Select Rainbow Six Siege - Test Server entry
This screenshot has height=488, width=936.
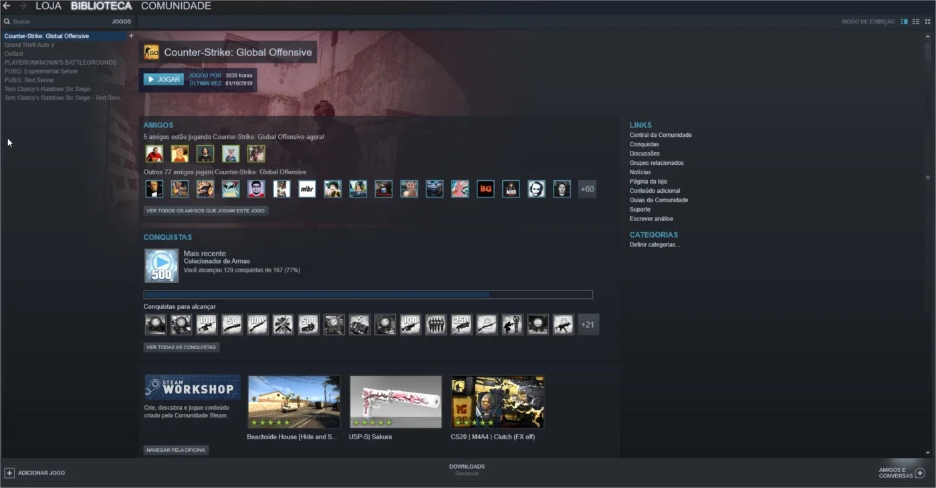tap(64, 97)
